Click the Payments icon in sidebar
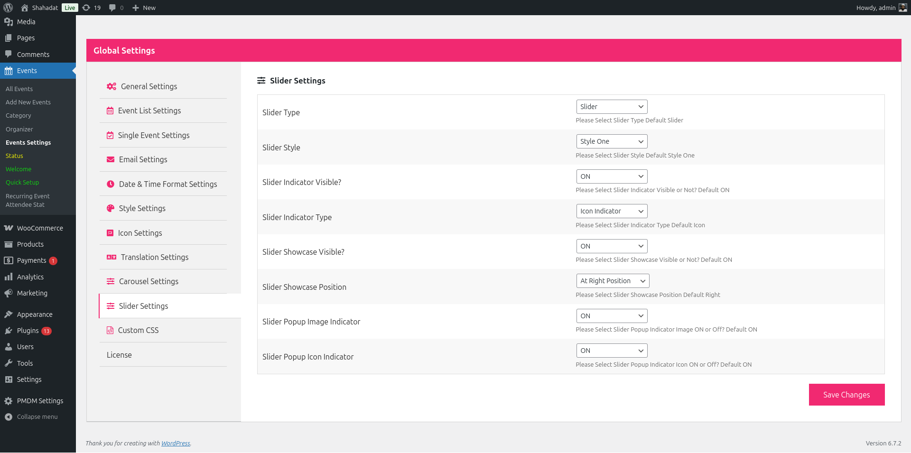911x453 pixels. click(9, 260)
